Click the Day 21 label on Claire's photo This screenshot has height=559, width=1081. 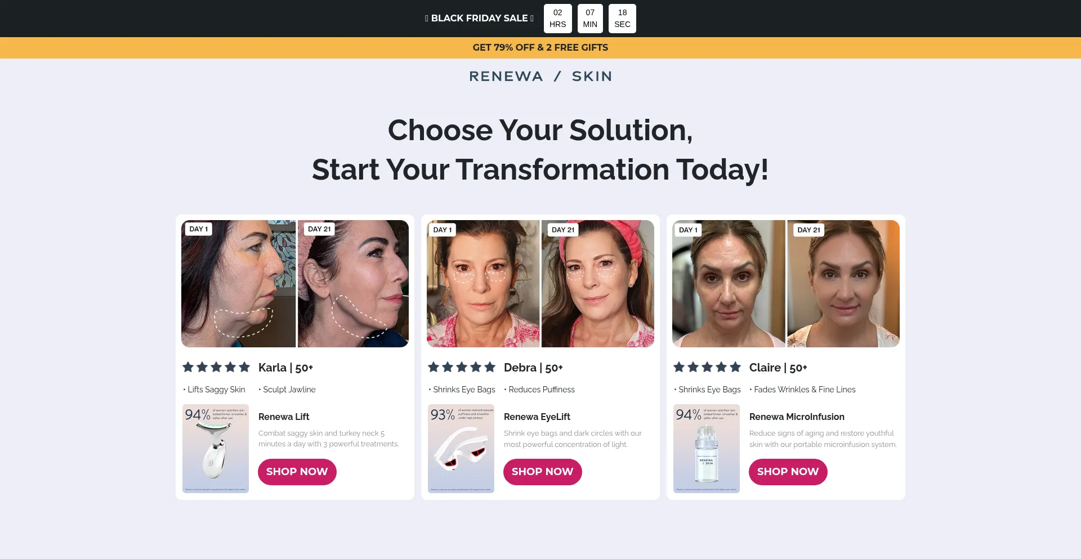(809, 230)
